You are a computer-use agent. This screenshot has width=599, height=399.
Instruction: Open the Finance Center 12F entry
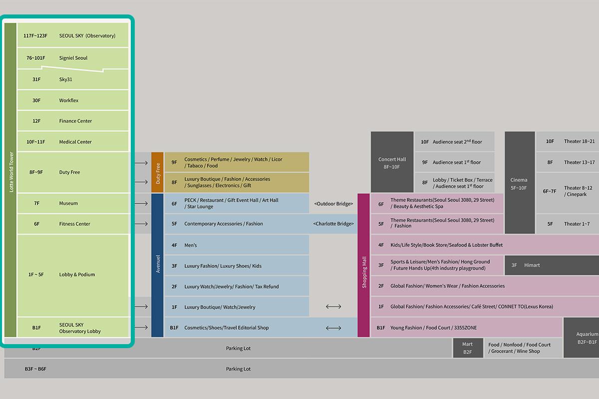73,121
